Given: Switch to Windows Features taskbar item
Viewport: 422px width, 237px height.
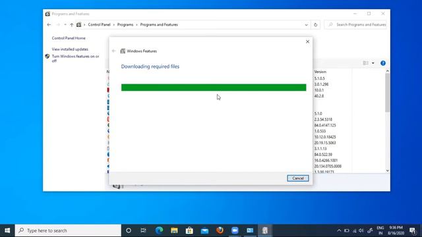Looking at the screenshot, I should tap(265, 230).
